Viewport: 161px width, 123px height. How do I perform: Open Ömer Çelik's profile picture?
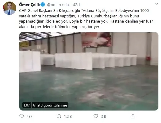tap(10, 8)
